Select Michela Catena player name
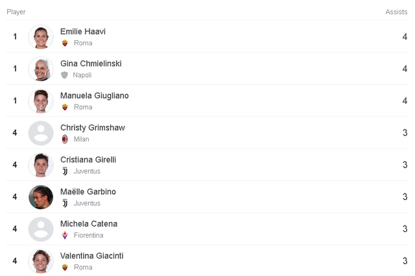The height and width of the screenshot is (276, 415). (x=89, y=224)
